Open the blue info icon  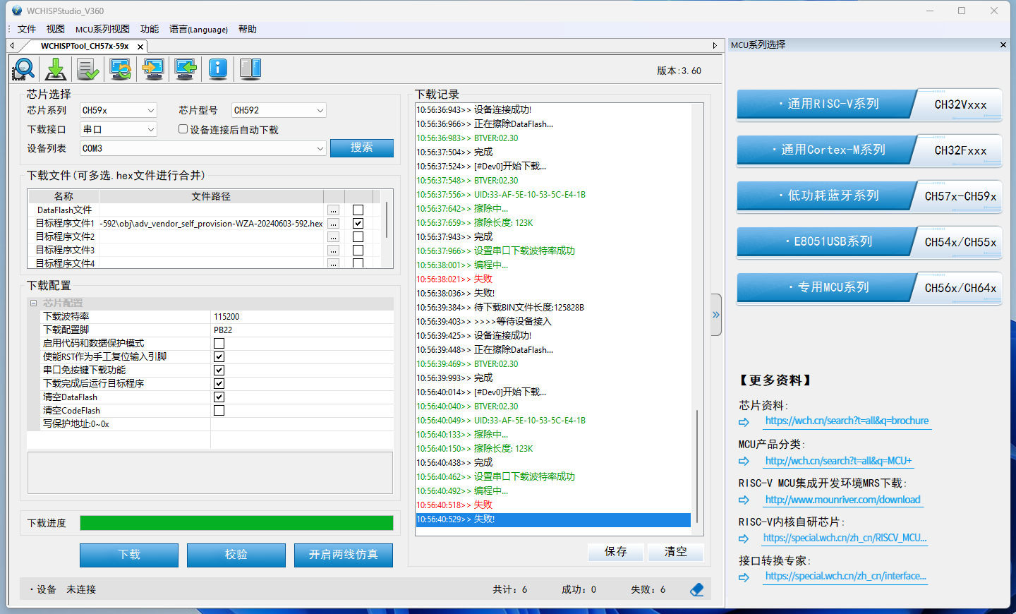tap(218, 69)
